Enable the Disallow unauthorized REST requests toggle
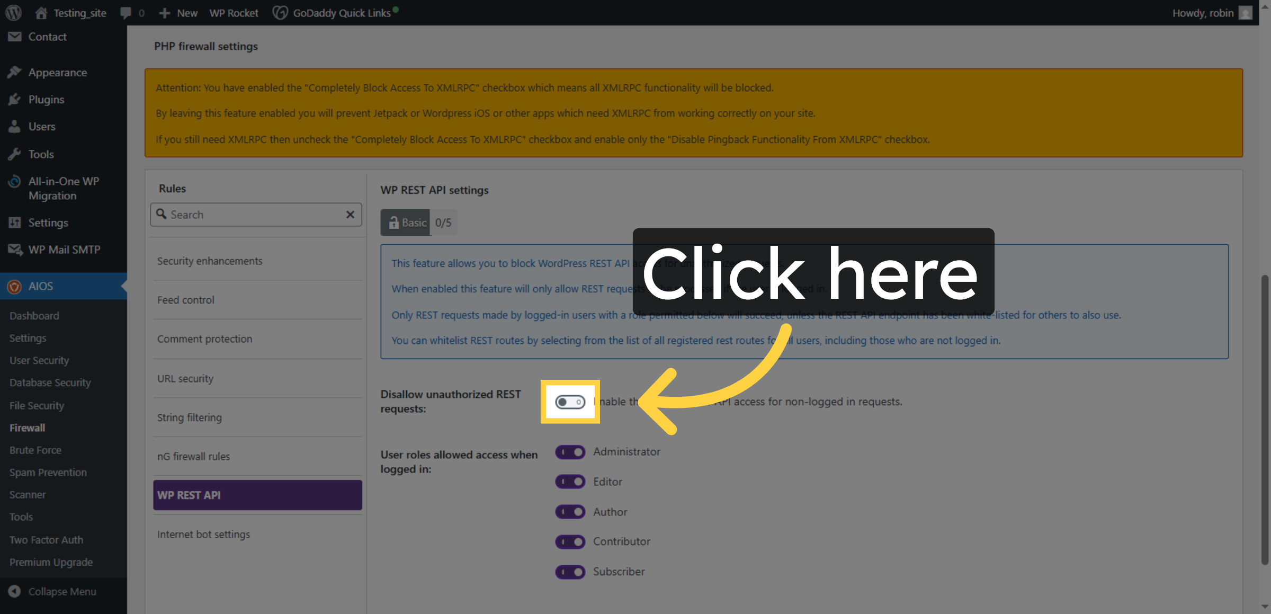The image size is (1271, 614). point(570,402)
